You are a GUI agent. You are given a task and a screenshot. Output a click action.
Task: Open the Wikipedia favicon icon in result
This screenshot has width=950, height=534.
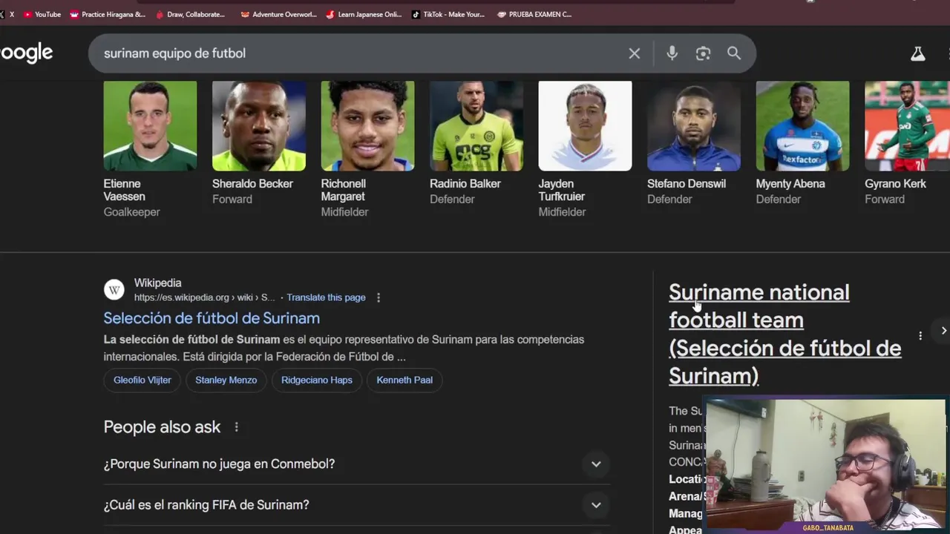pos(114,290)
